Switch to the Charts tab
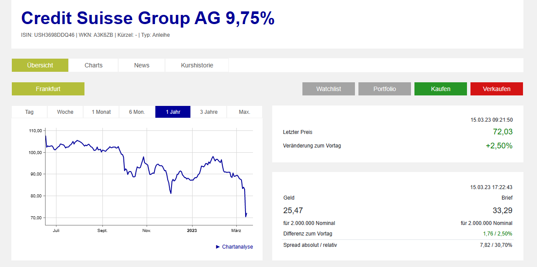The image size is (537, 267). click(x=93, y=65)
